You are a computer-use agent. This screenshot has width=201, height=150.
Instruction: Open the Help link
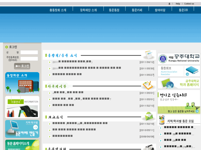point(178,4)
